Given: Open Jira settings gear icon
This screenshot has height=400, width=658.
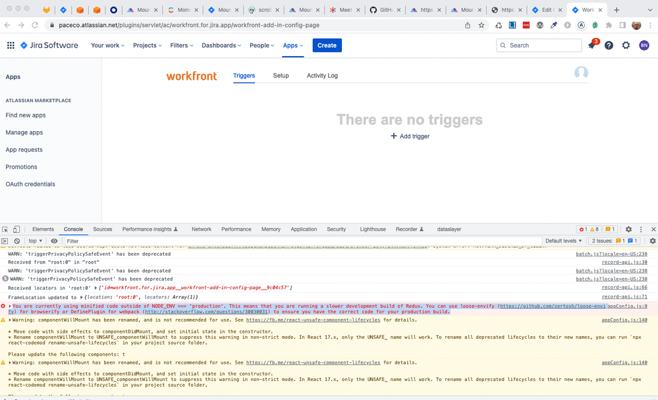Looking at the screenshot, I should tap(626, 45).
